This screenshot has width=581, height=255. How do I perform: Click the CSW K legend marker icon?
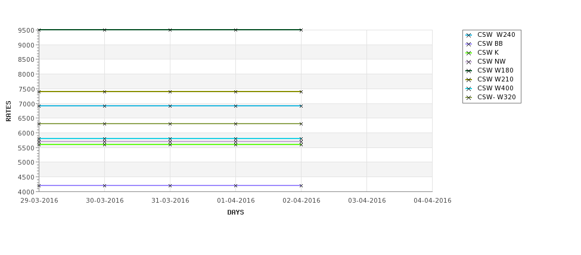click(x=469, y=53)
